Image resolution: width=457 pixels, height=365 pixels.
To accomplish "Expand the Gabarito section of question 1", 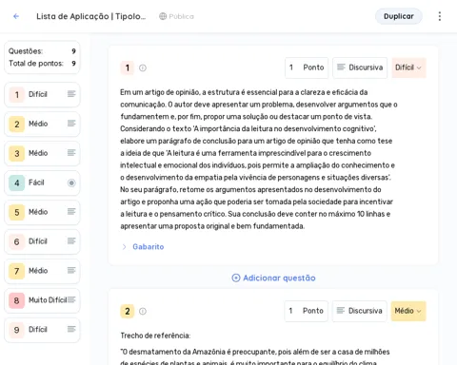I will pyautogui.click(x=124, y=247).
